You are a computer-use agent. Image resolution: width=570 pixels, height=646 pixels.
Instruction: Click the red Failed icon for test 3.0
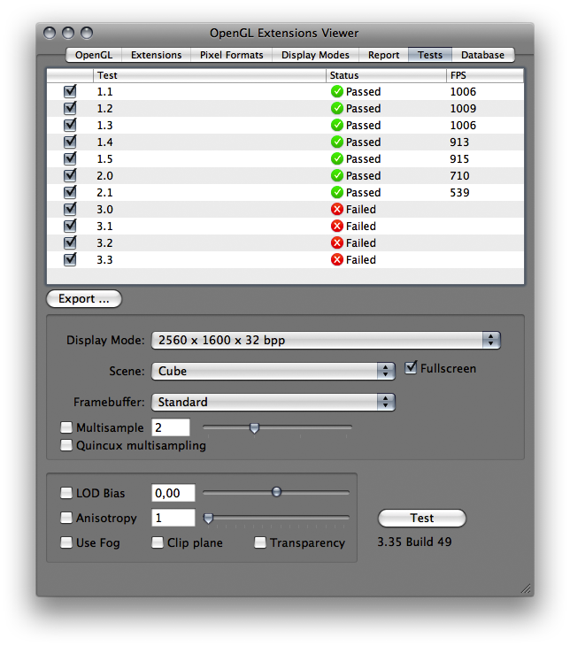click(336, 210)
